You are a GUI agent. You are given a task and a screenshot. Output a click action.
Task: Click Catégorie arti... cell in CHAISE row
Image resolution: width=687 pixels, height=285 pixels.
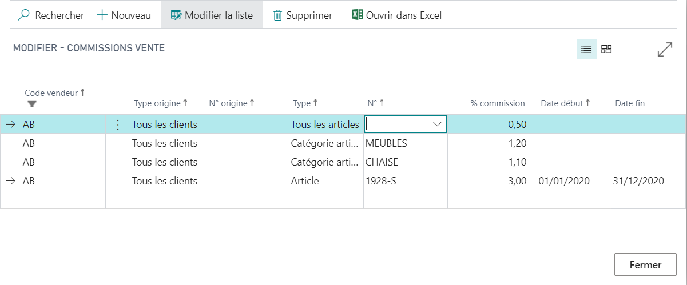tap(326, 162)
